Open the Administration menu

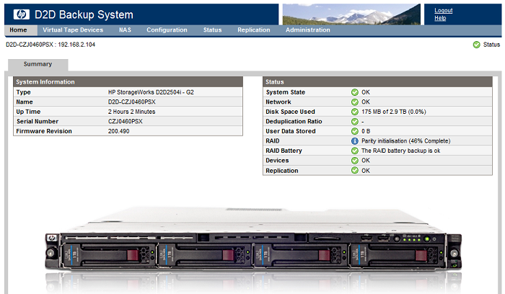click(x=307, y=30)
